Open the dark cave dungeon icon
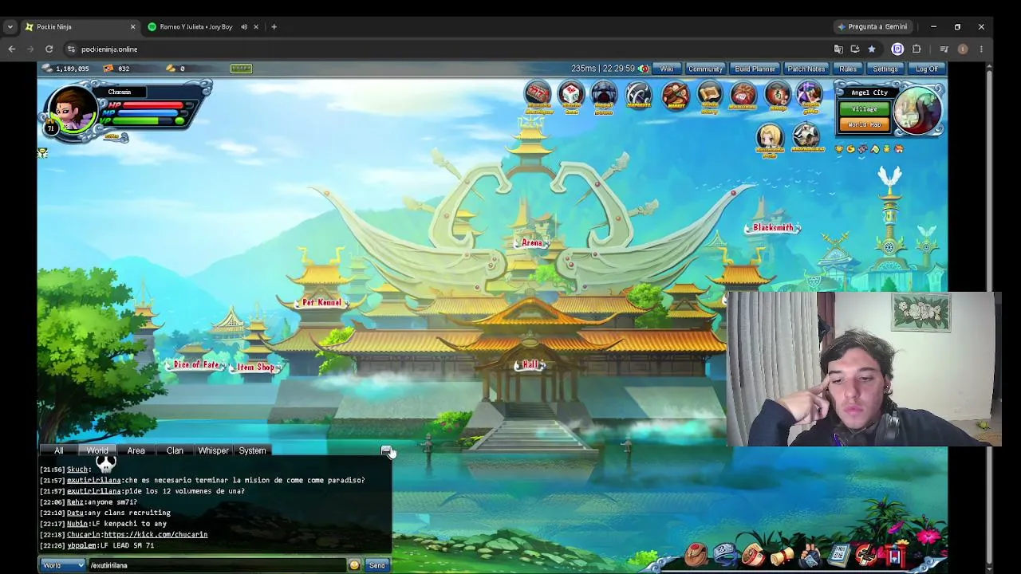This screenshot has width=1021, height=574. [x=604, y=95]
